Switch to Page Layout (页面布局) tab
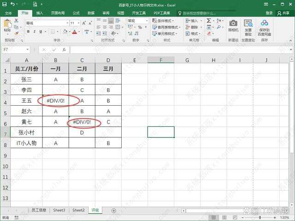The image size is (295, 221). [58, 13]
